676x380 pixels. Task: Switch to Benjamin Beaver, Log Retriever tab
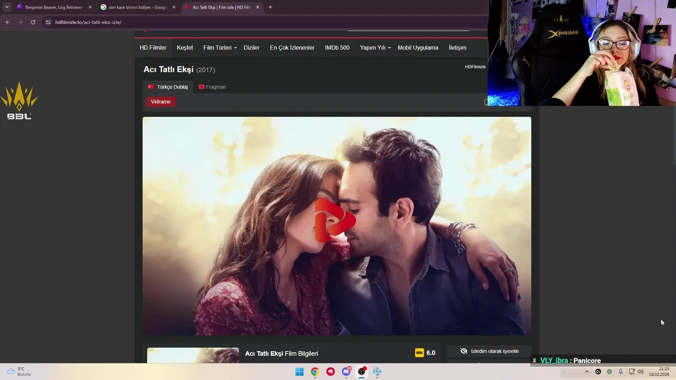[54, 7]
